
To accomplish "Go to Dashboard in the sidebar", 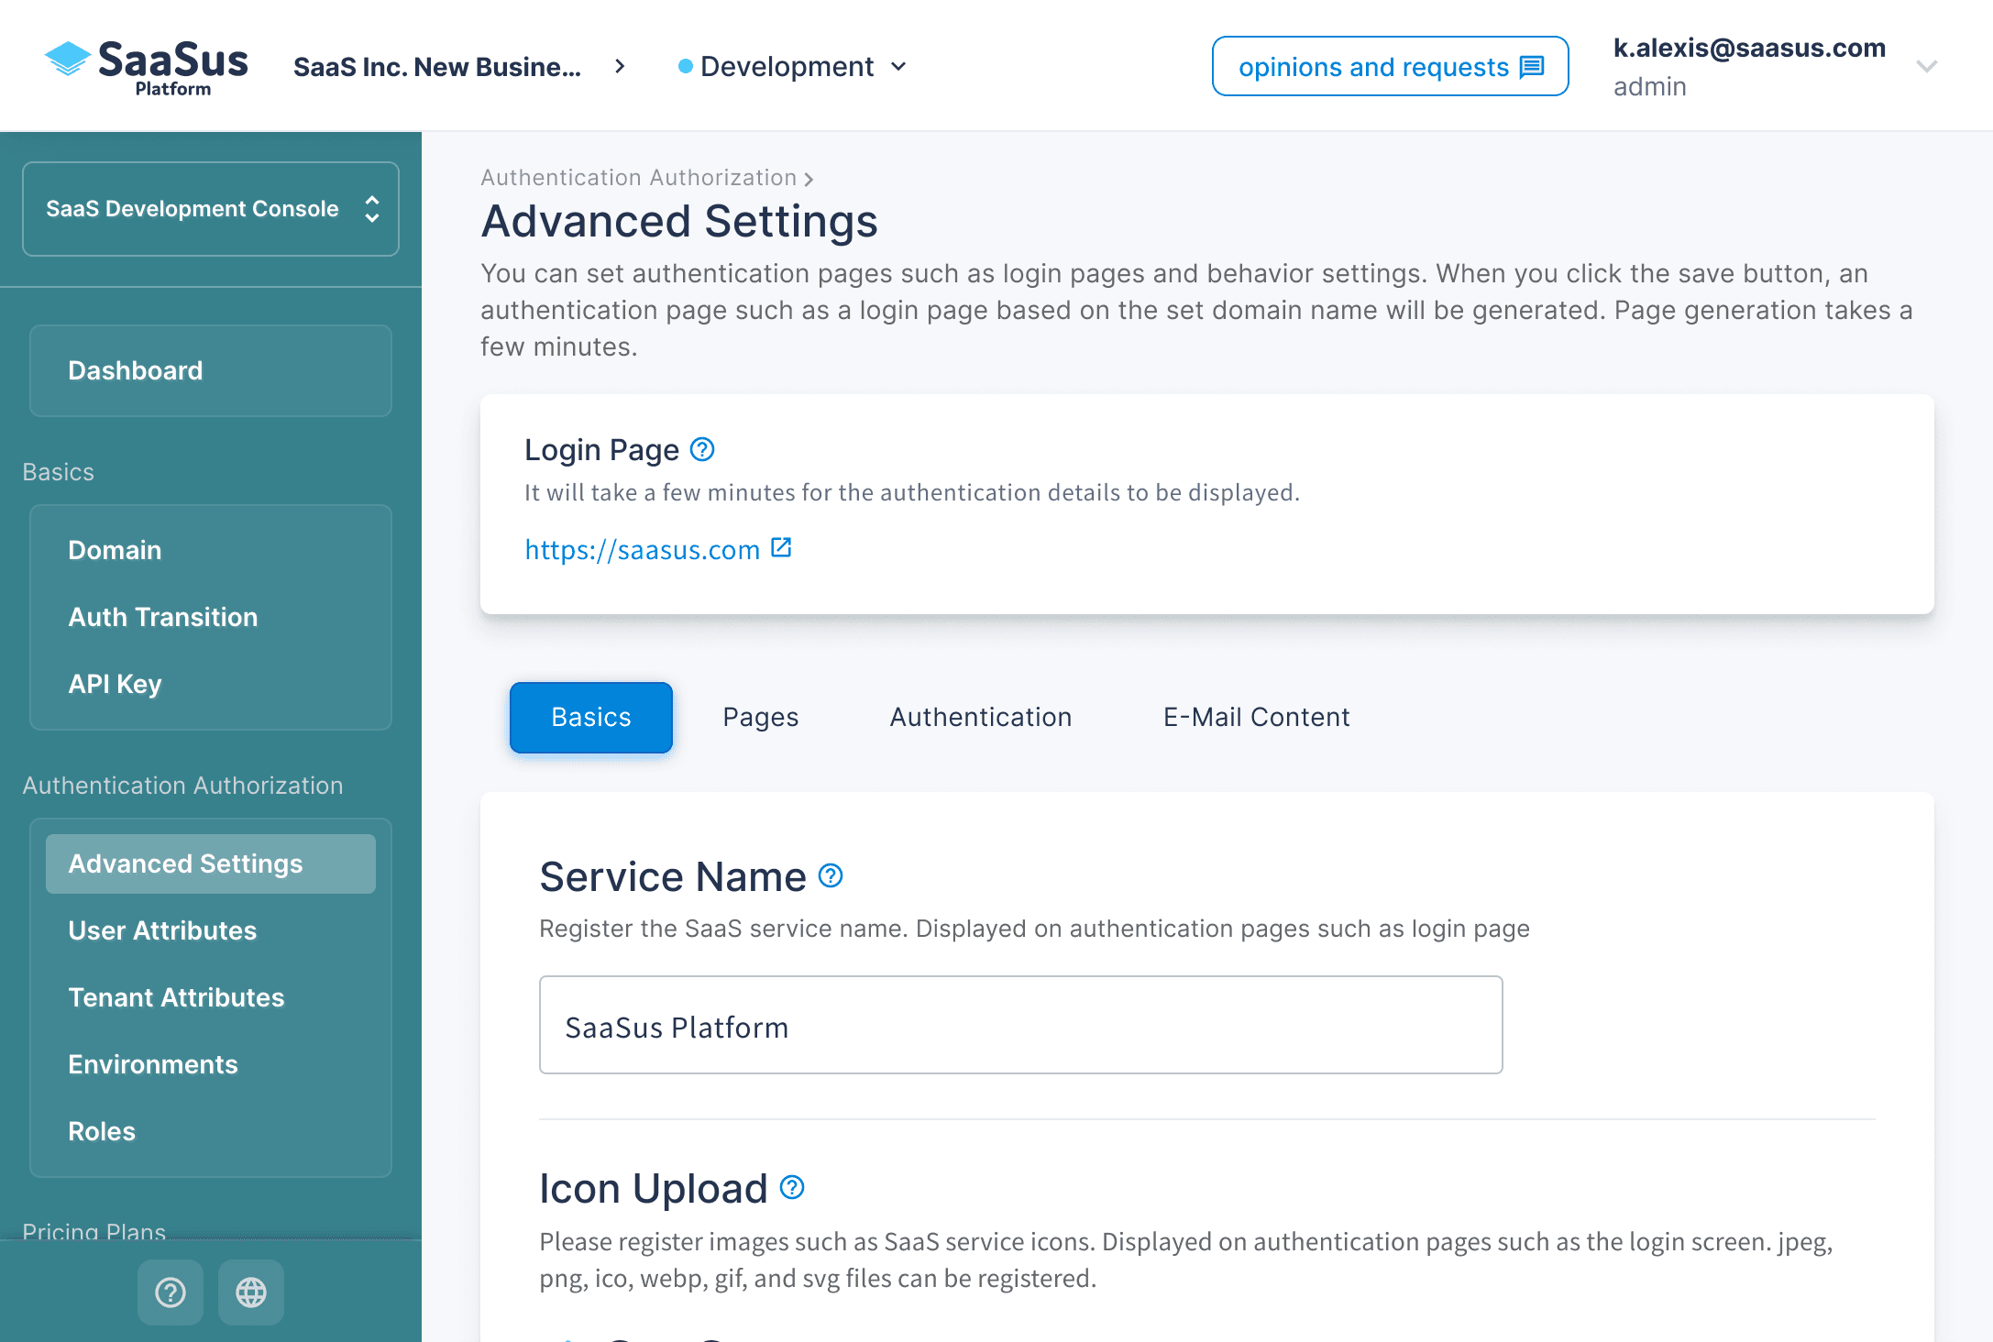I will point(136,370).
